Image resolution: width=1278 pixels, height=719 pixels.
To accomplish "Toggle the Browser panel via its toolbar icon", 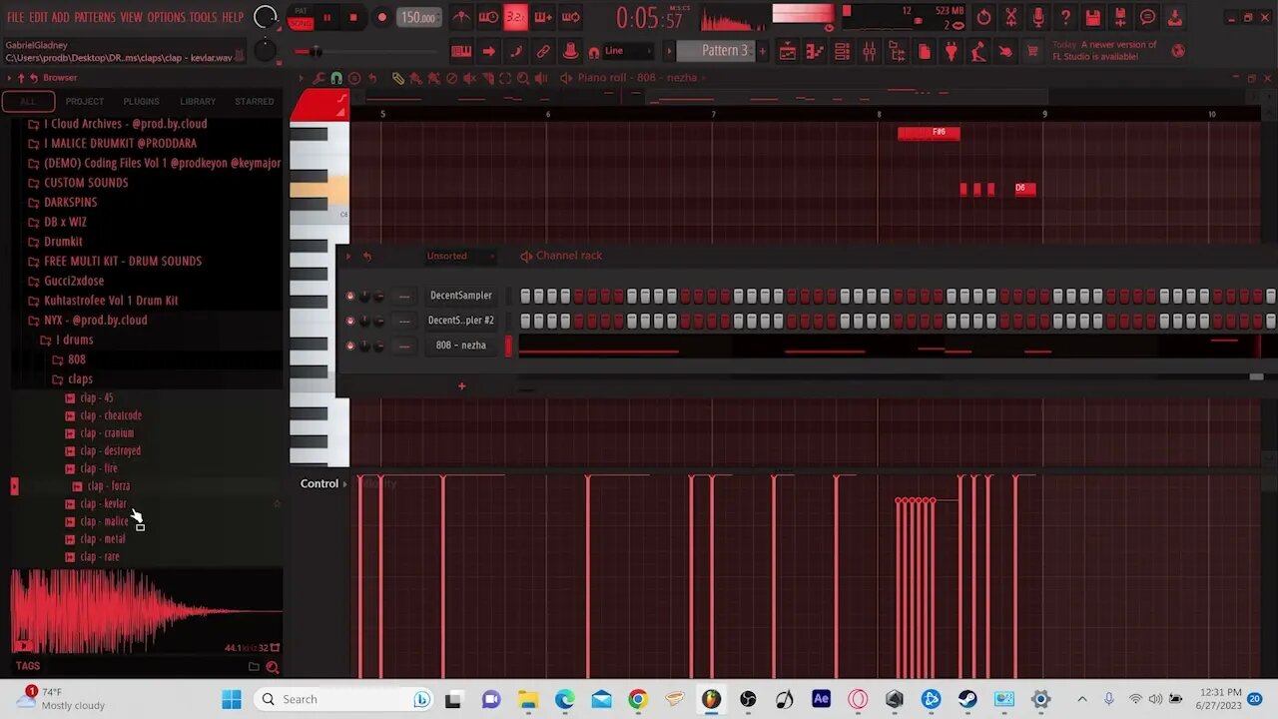I will 897,51.
